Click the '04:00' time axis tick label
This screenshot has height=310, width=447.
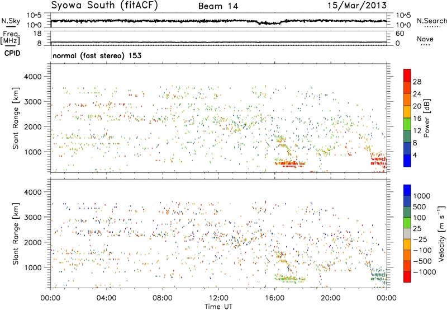click(x=106, y=298)
